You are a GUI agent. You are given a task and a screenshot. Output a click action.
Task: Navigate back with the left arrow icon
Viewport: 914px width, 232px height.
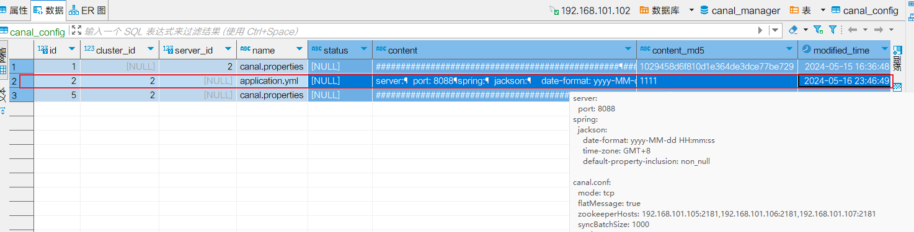point(853,30)
